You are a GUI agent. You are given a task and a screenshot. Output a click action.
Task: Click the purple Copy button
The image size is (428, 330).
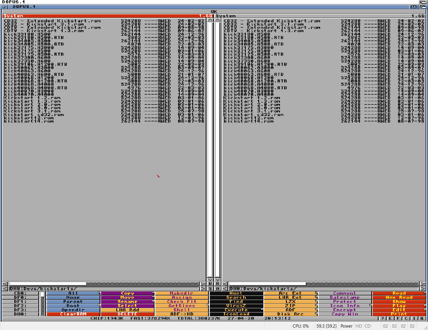[128, 293]
